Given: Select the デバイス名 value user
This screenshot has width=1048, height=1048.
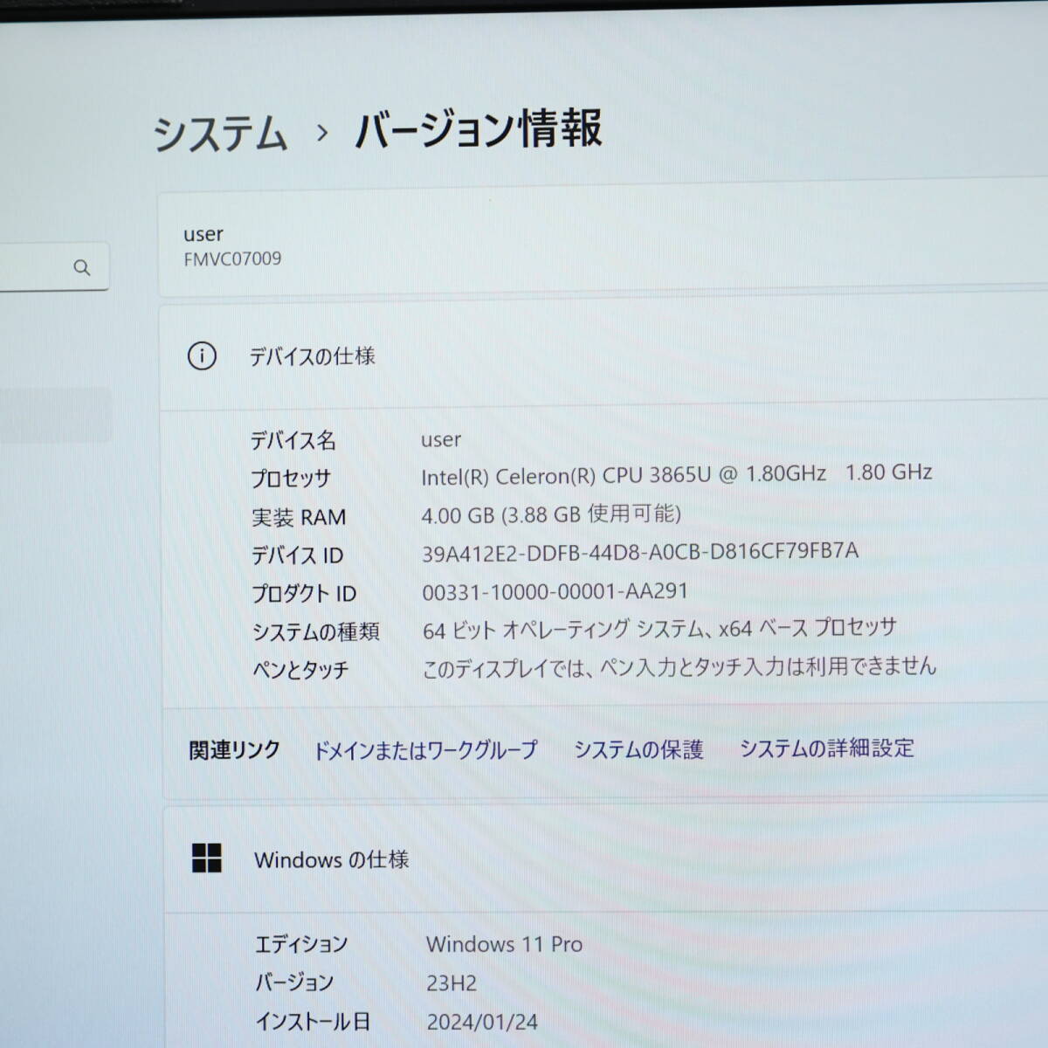Looking at the screenshot, I should pyautogui.click(x=441, y=440).
